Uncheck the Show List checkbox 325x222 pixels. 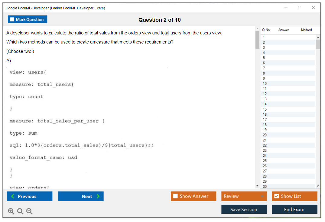276,196
